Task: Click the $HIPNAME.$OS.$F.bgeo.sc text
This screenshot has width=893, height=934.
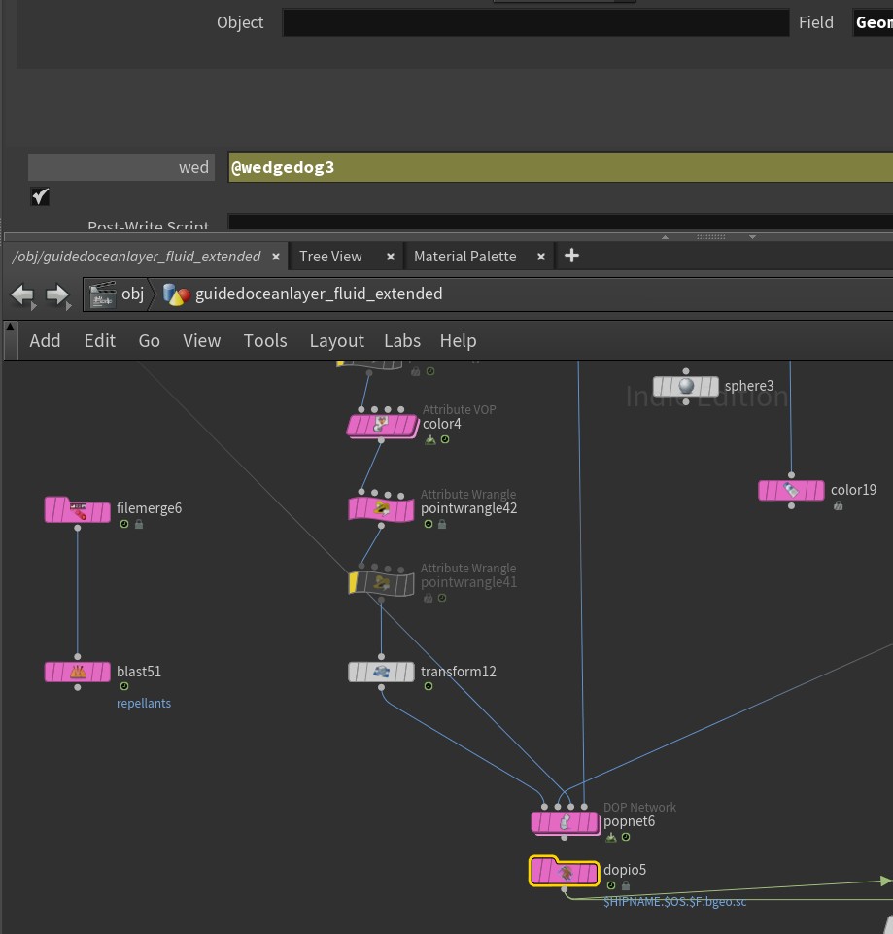Action: point(674,902)
